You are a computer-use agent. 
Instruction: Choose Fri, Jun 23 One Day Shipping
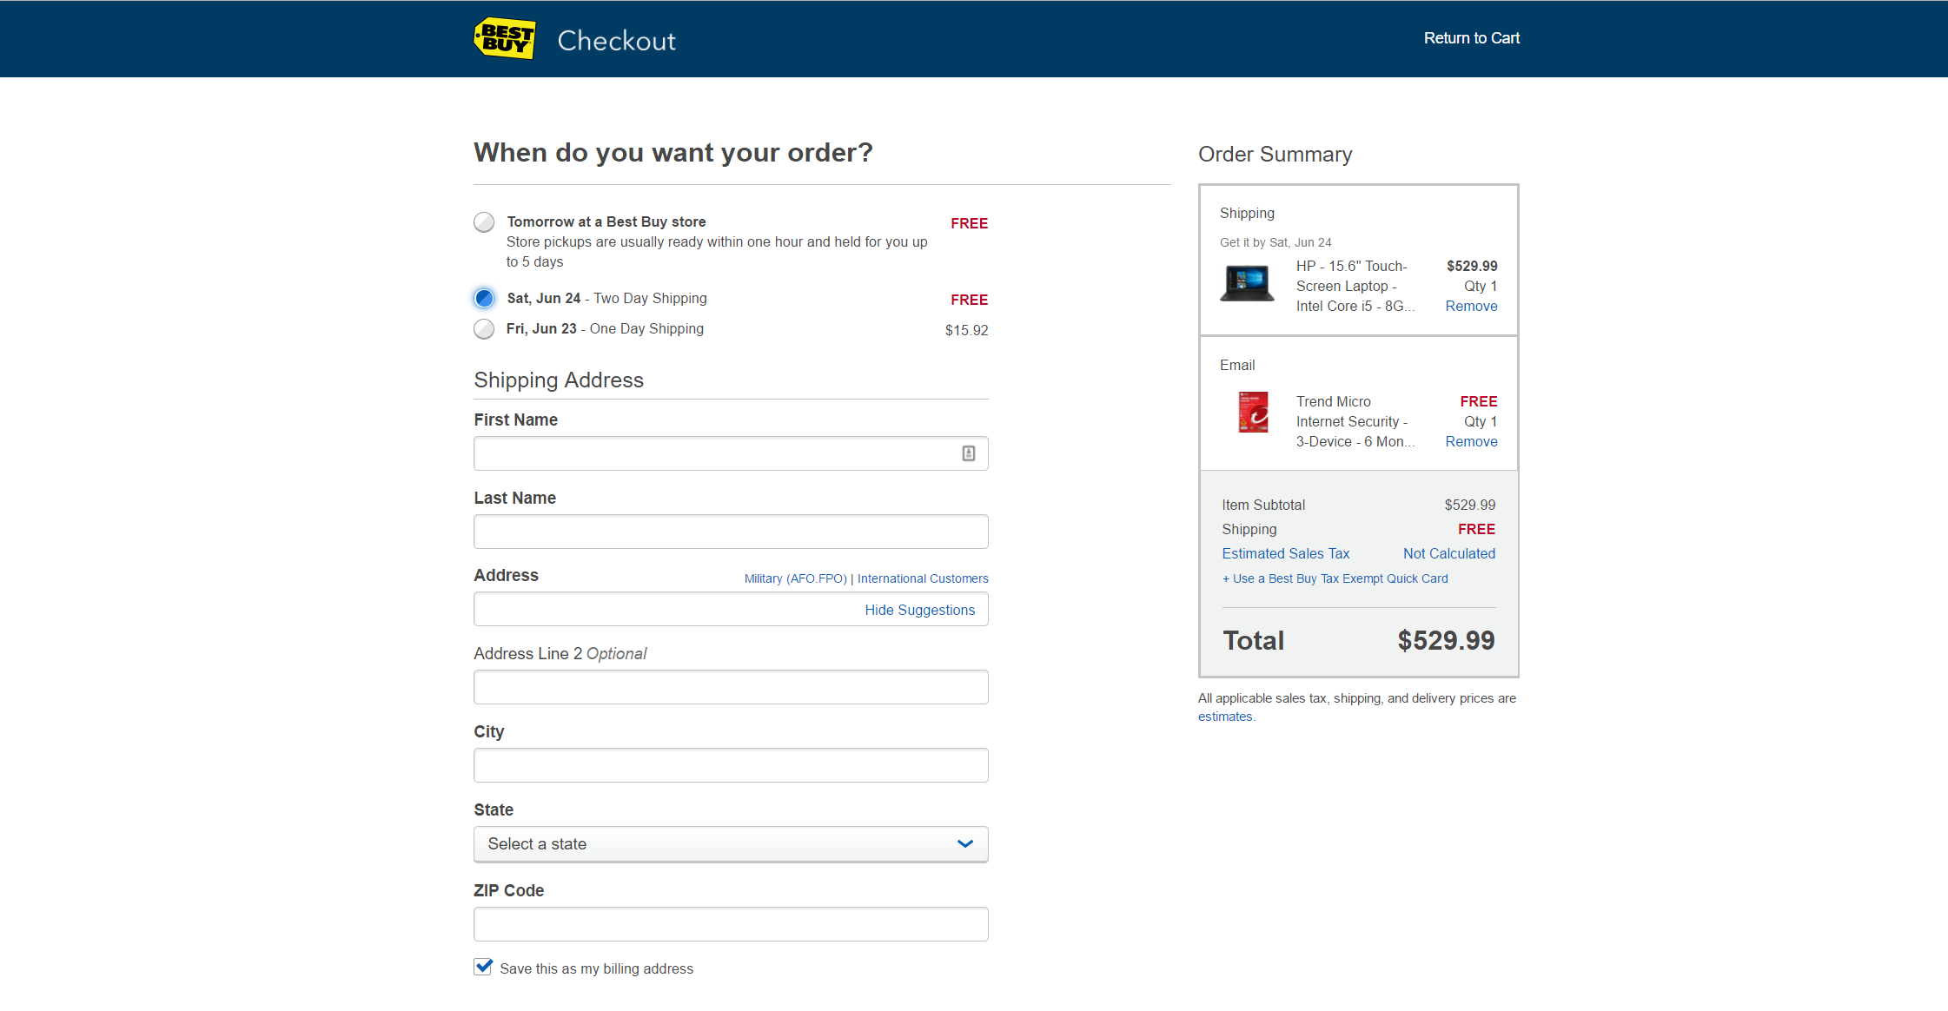[x=484, y=329]
